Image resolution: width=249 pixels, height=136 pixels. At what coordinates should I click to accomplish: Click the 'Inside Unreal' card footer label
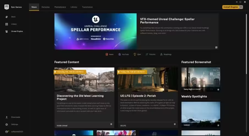click(x=62, y=126)
